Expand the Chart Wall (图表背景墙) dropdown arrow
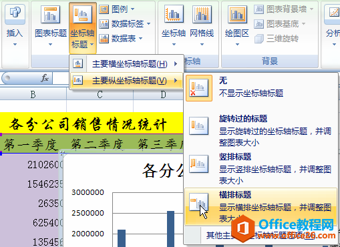This screenshot has width=340, height=247. pyautogui.click(x=312, y=9)
